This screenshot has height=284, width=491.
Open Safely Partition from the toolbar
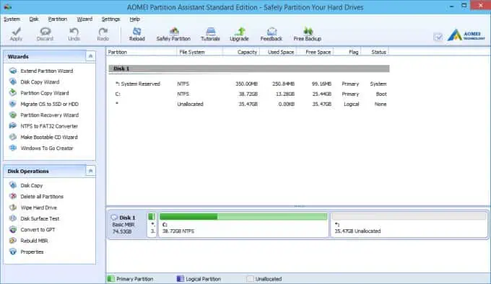point(173,34)
